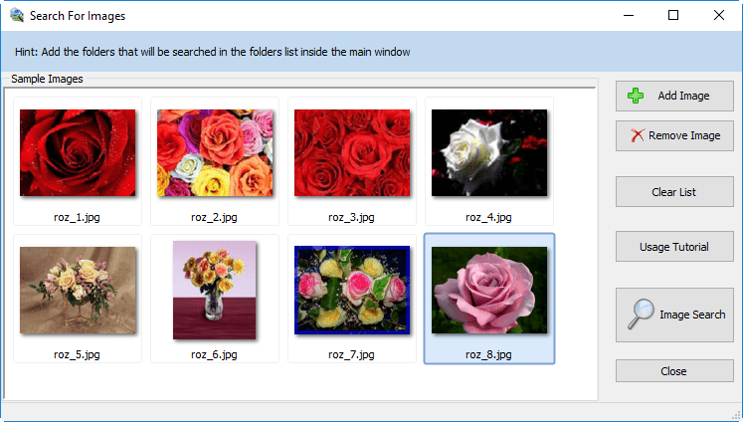Select the roz_5.jpg bouquet thumbnail
The width and height of the screenshot is (743, 422).
pos(78,290)
